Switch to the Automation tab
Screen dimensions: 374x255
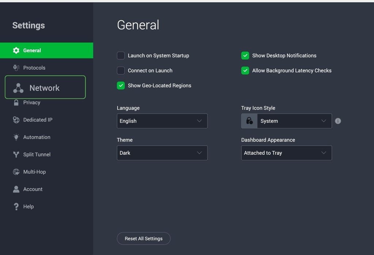click(46, 137)
